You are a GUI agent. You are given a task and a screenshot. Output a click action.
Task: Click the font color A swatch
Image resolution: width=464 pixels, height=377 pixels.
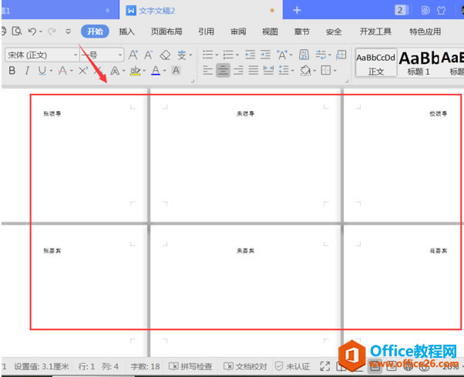(156, 71)
